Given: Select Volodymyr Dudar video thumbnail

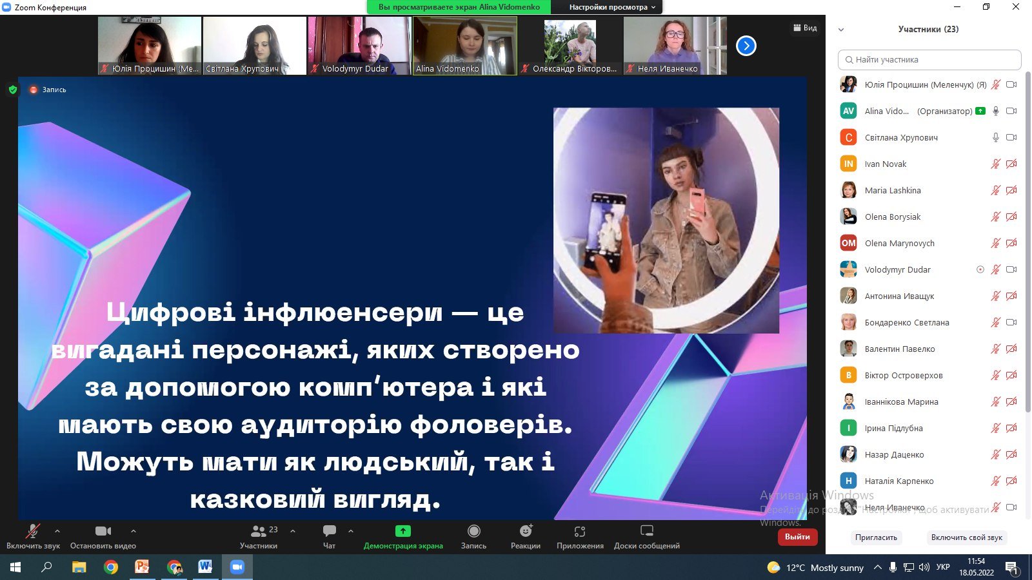Looking at the screenshot, I should coord(360,46).
